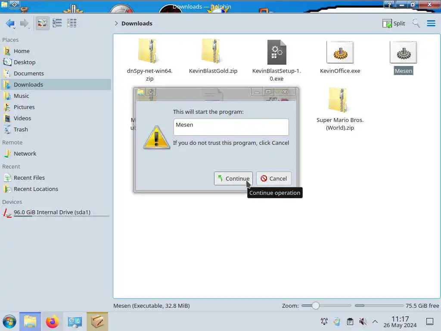Click the dialog's window menu icon
Viewport: 441px width, 331px height.
point(140,92)
